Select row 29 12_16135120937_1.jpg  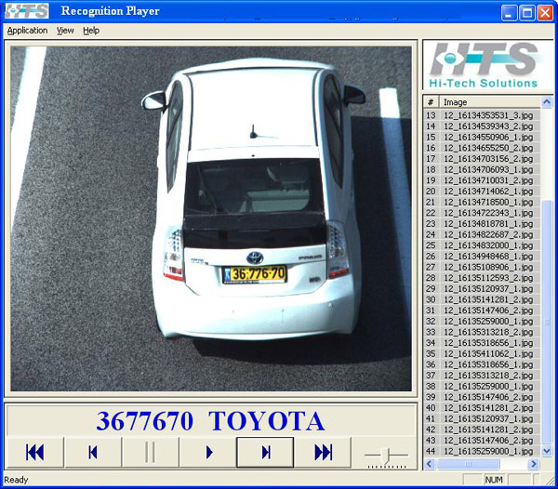tap(482, 289)
